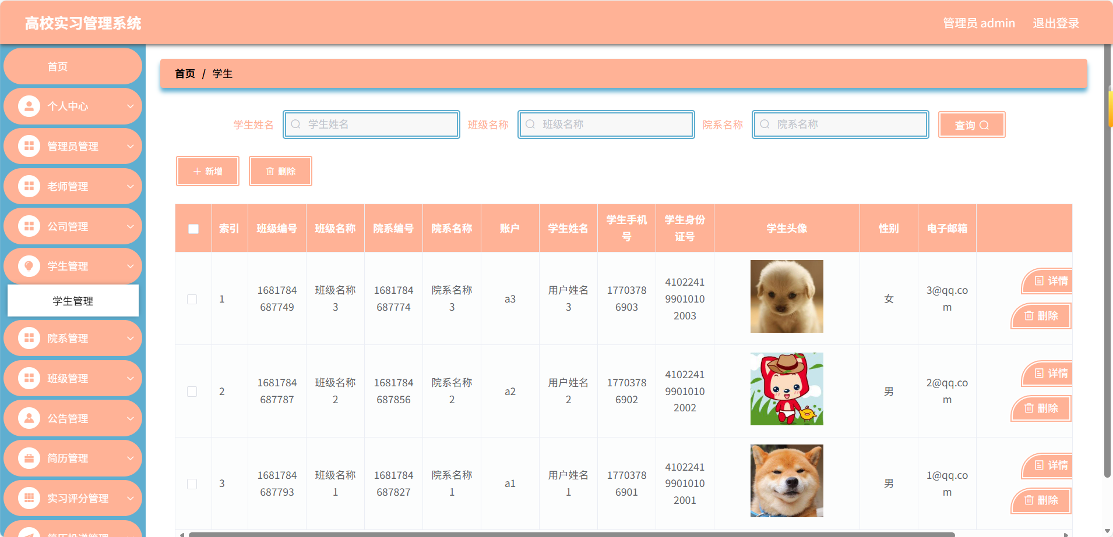Open 实习评分管理 sidebar menu label
The image size is (1113, 537).
pos(78,498)
